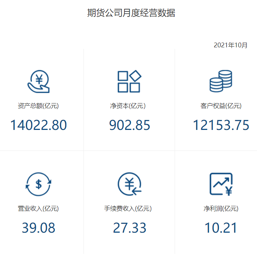Select the value 10.21
Image resolution: width=257 pixels, height=258 pixels.
pyautogui.click(x=221, y=228)
